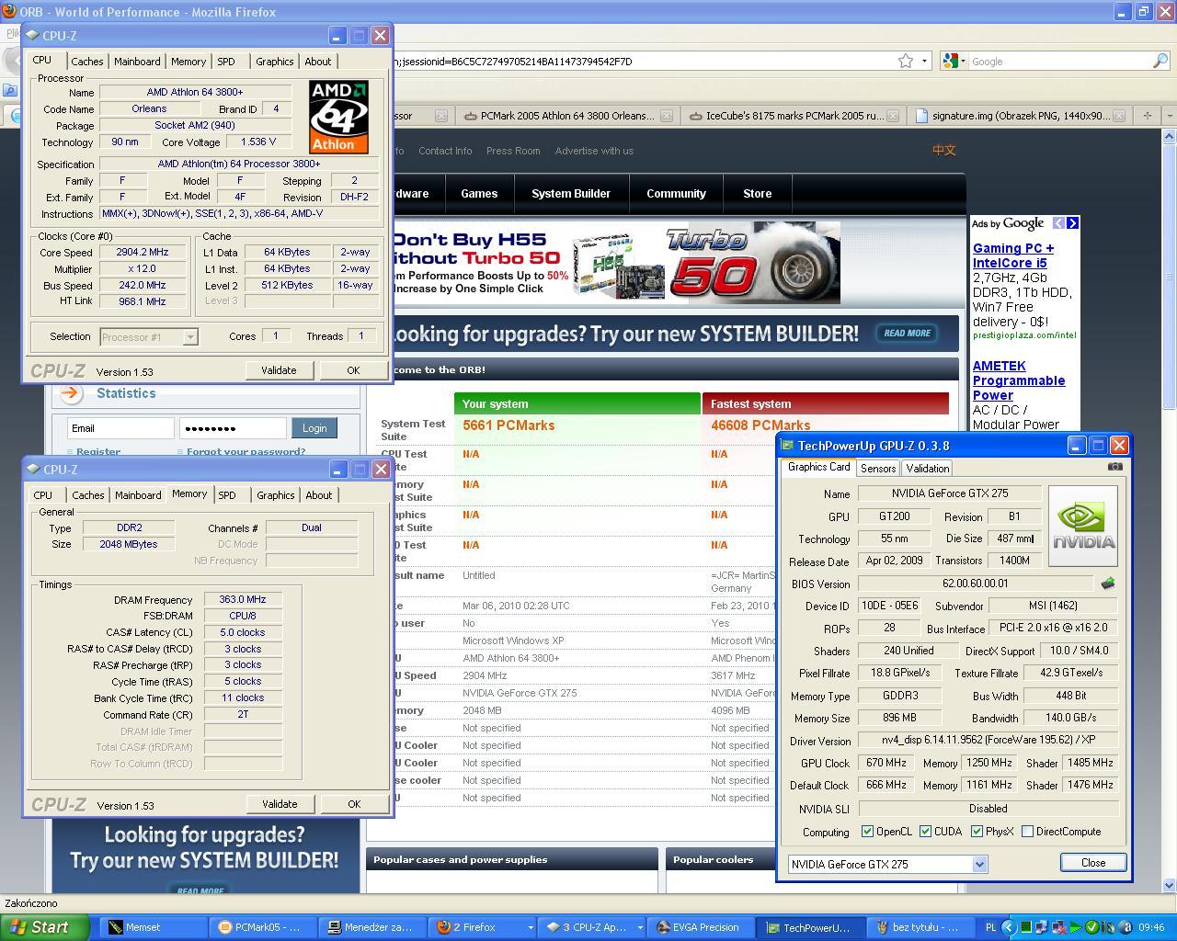The image size is (1177, 941).
Task: Toggle the CUDA checkbox in GPU-Z
Action: coord(925,832)
